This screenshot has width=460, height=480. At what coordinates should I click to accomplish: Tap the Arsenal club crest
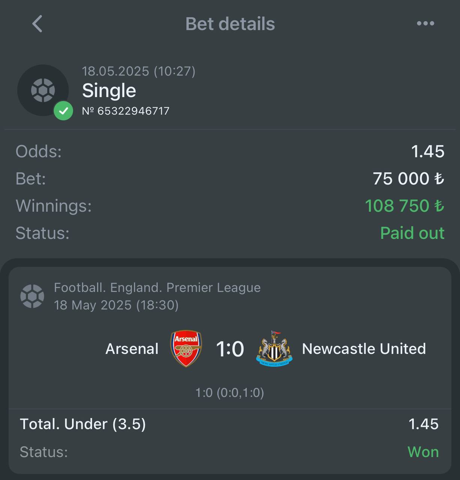coord(186,348)
